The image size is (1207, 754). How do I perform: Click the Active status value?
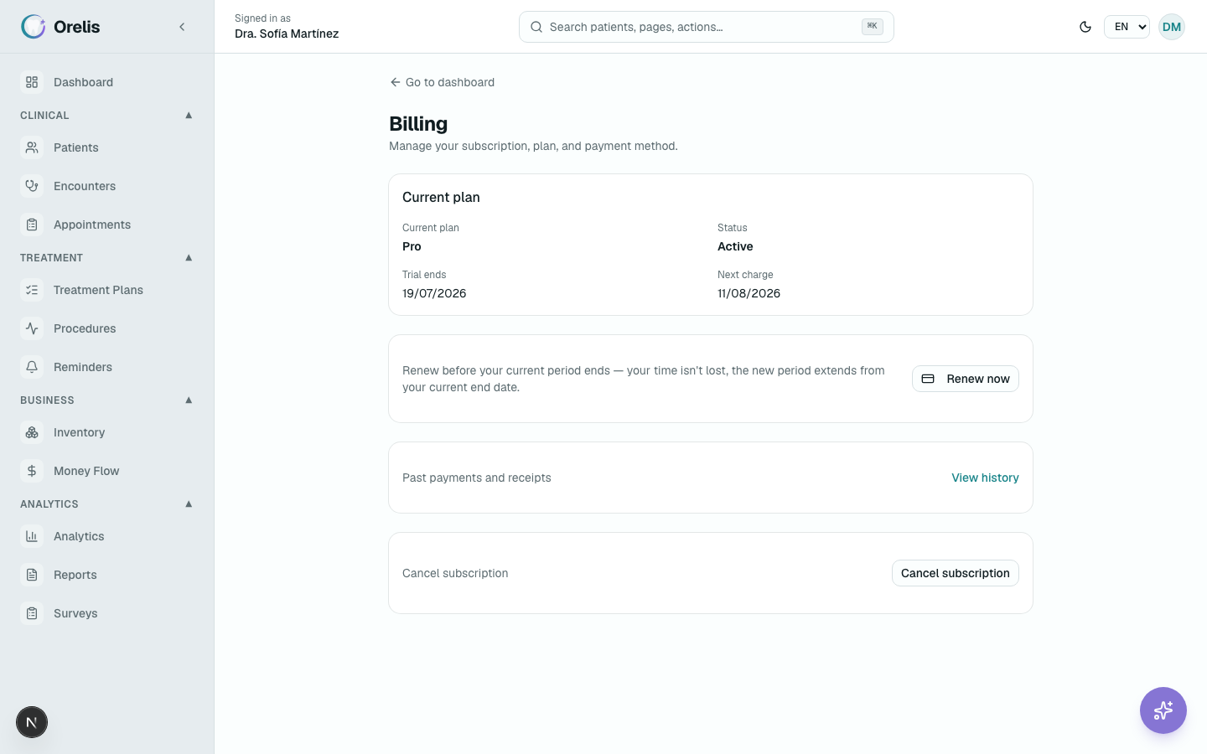(735, 246)
